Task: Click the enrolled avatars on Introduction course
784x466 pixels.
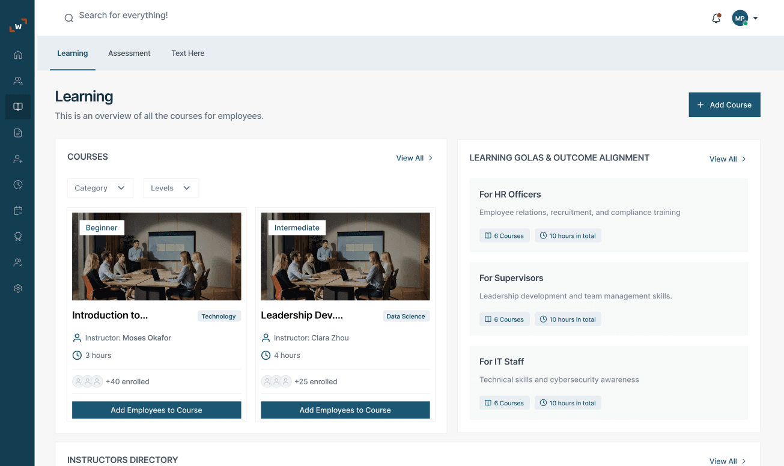Action: click(x=88, y=381)
